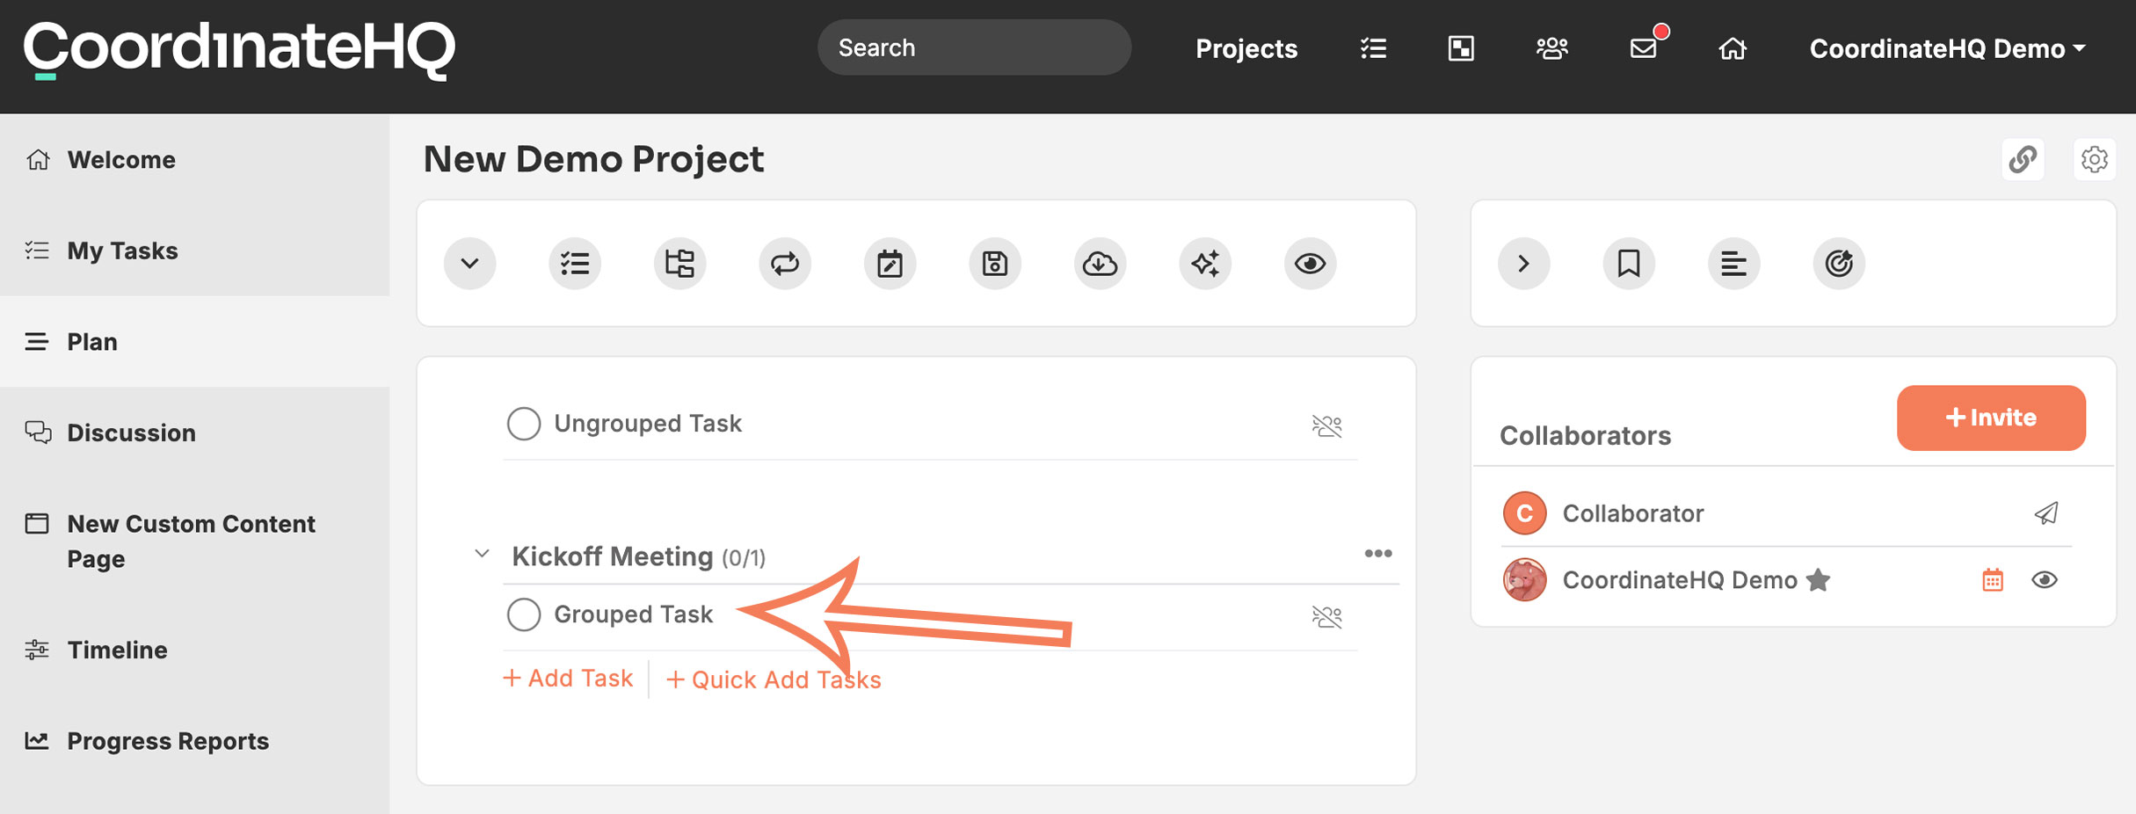
Task: Click the AI sparkles icon
Action: click(x=1205, y=263)
